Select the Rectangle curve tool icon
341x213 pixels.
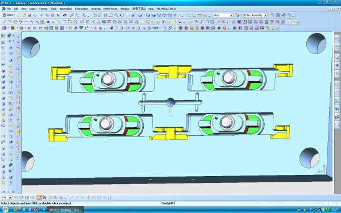pyautogui.click(x=70, y=22)
